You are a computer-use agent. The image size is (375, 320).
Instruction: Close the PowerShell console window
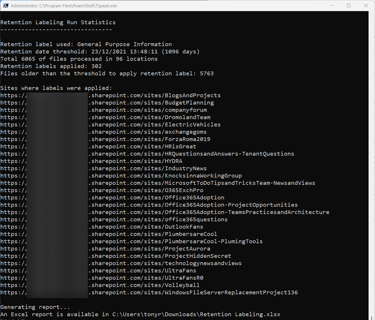click(366, 6)
